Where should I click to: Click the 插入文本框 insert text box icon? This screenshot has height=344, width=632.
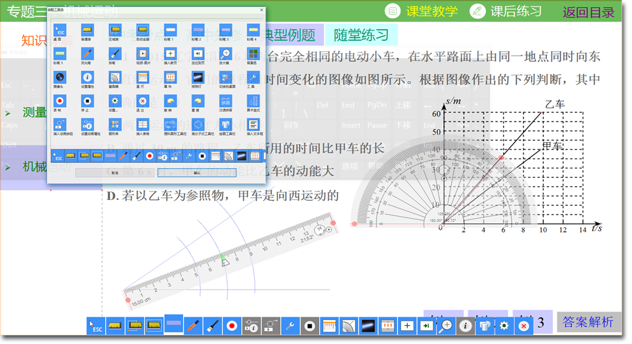[253, 125]
